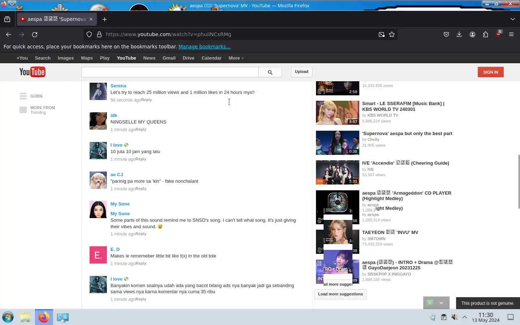Open the Windows Start button

point(8,317)
